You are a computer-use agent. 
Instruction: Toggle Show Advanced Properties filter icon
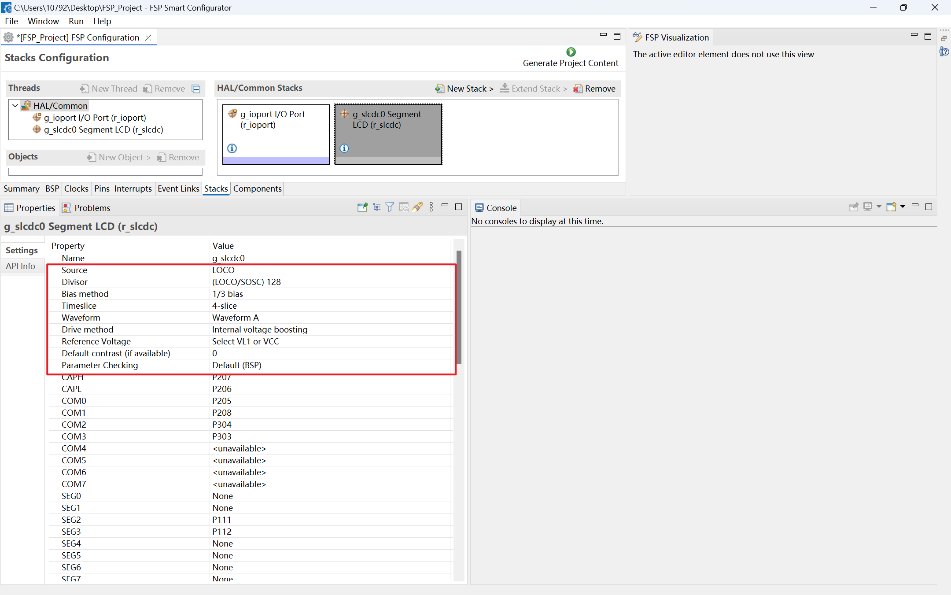click(390, 207)
